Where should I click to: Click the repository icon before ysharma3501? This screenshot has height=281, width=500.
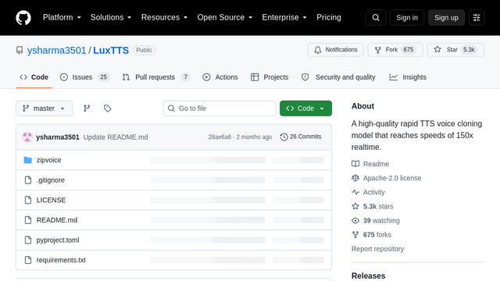(20, 50)
